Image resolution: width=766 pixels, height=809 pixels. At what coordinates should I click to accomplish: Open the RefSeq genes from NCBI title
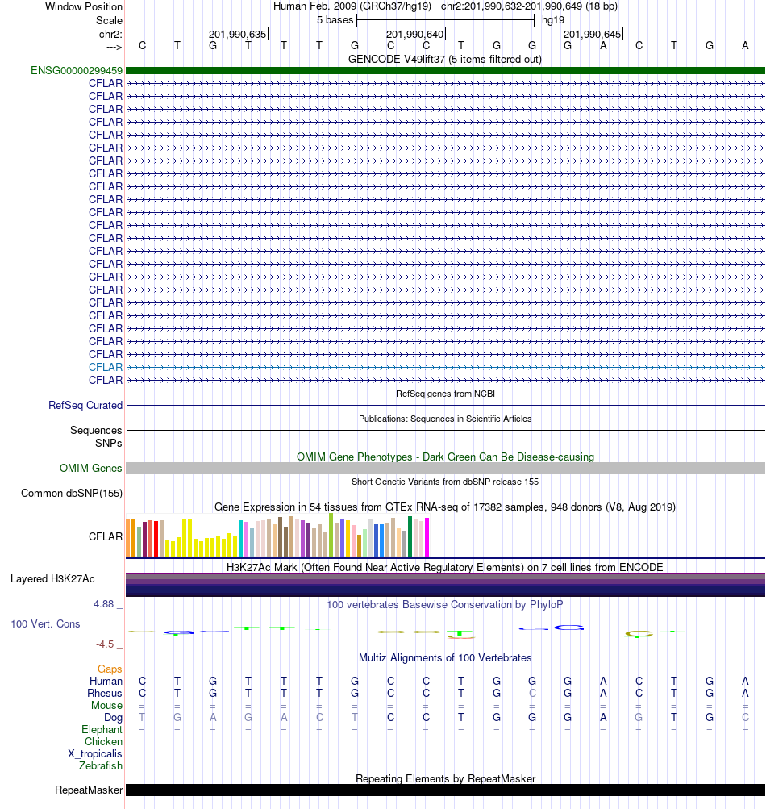point(445,394)
